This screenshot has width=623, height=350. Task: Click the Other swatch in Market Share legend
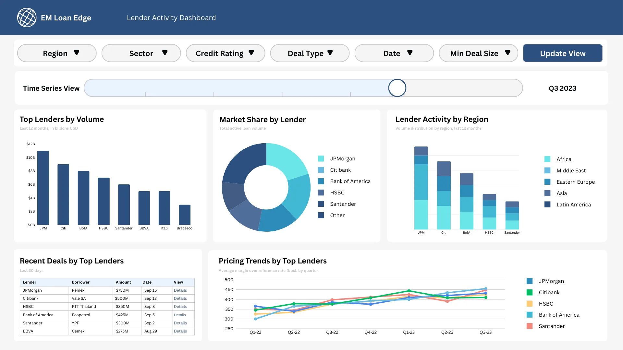pyautogui.click(x=321, y=215)
